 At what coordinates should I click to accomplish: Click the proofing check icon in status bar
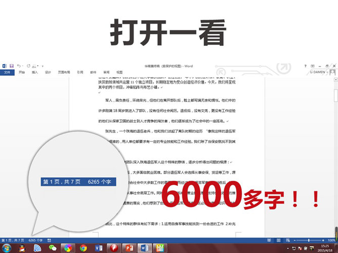[x=49, y=240]
